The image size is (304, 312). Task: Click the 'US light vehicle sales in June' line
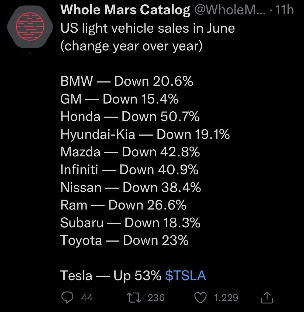[x=147, y=28]
